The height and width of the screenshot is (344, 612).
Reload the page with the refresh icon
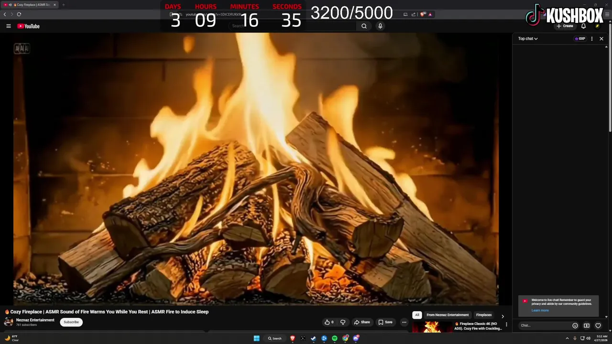click(19, 14)
